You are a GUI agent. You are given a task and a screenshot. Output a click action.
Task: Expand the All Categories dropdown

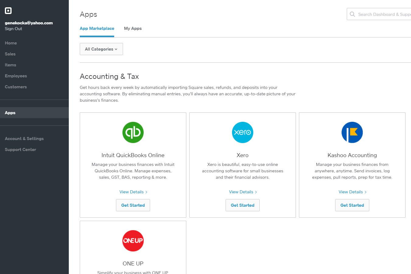[x=101, y=49]
